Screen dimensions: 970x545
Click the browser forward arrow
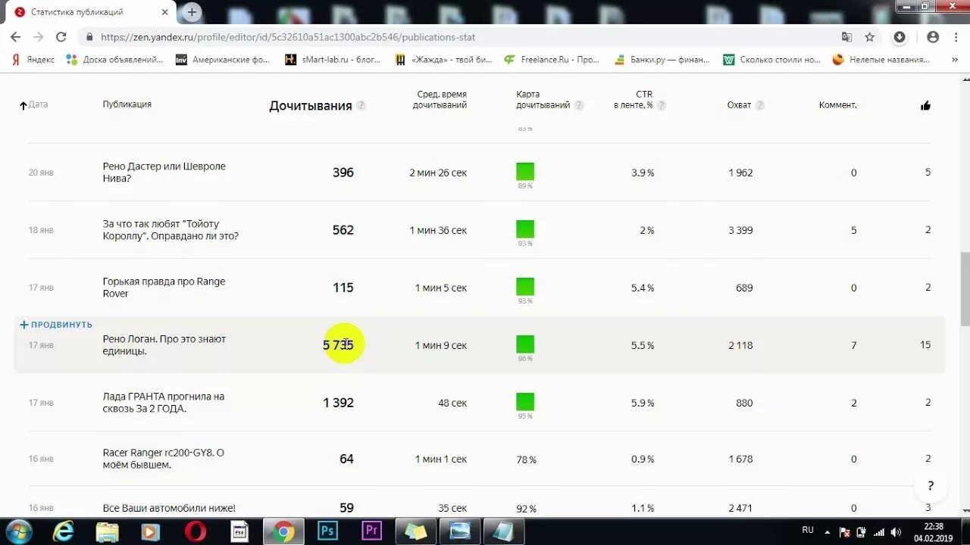(x=38, y=37)
